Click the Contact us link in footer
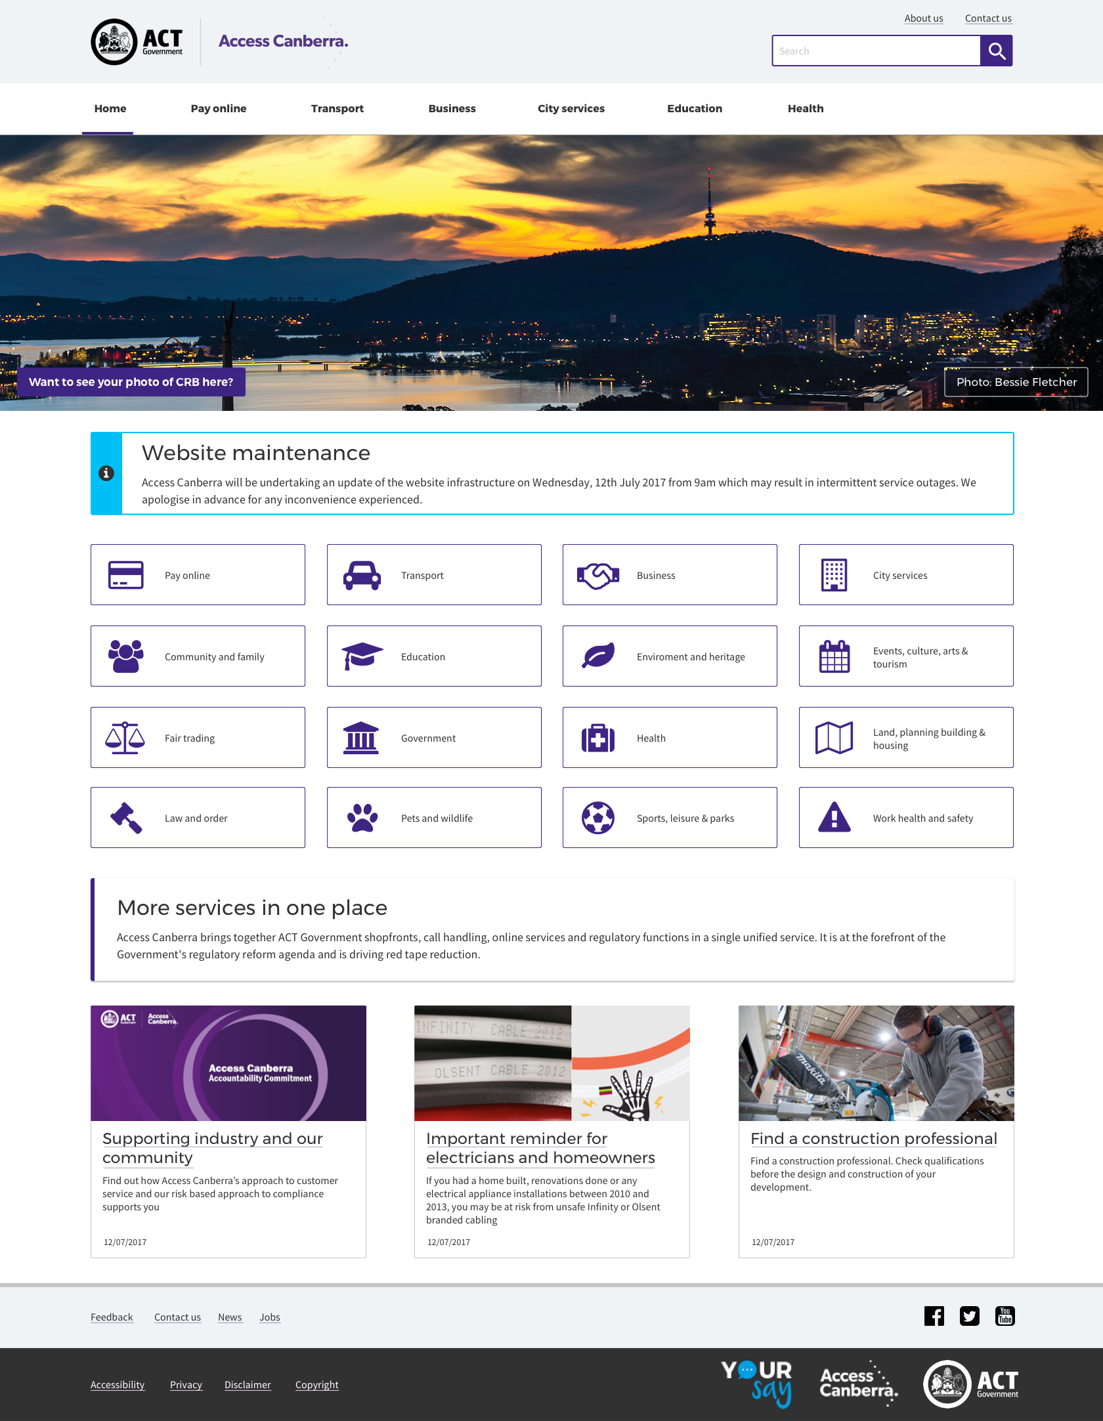1103x1421 pixels. pos(177,1317)
